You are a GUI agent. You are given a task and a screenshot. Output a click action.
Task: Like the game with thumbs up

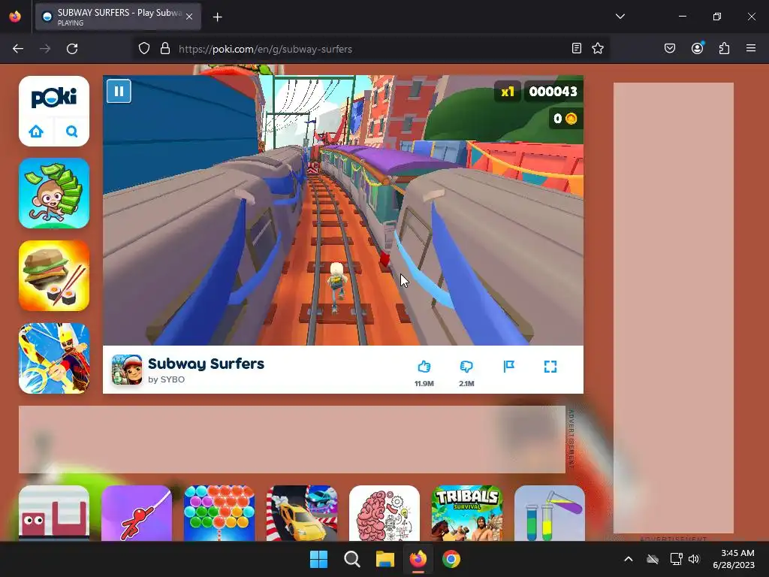pos(424,367)
